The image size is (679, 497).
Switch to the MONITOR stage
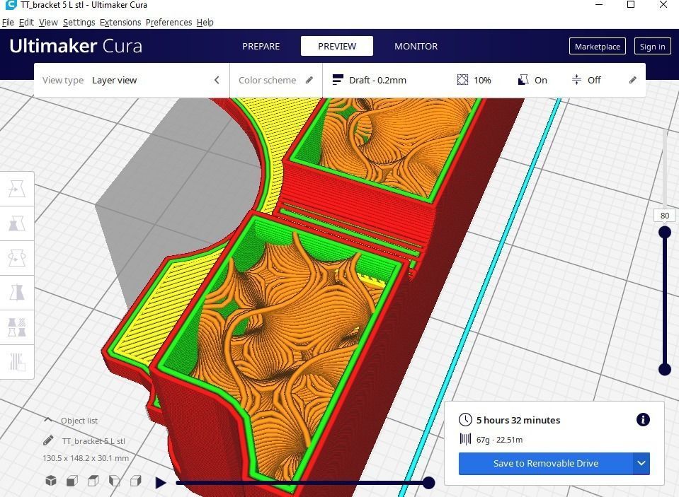416,46
